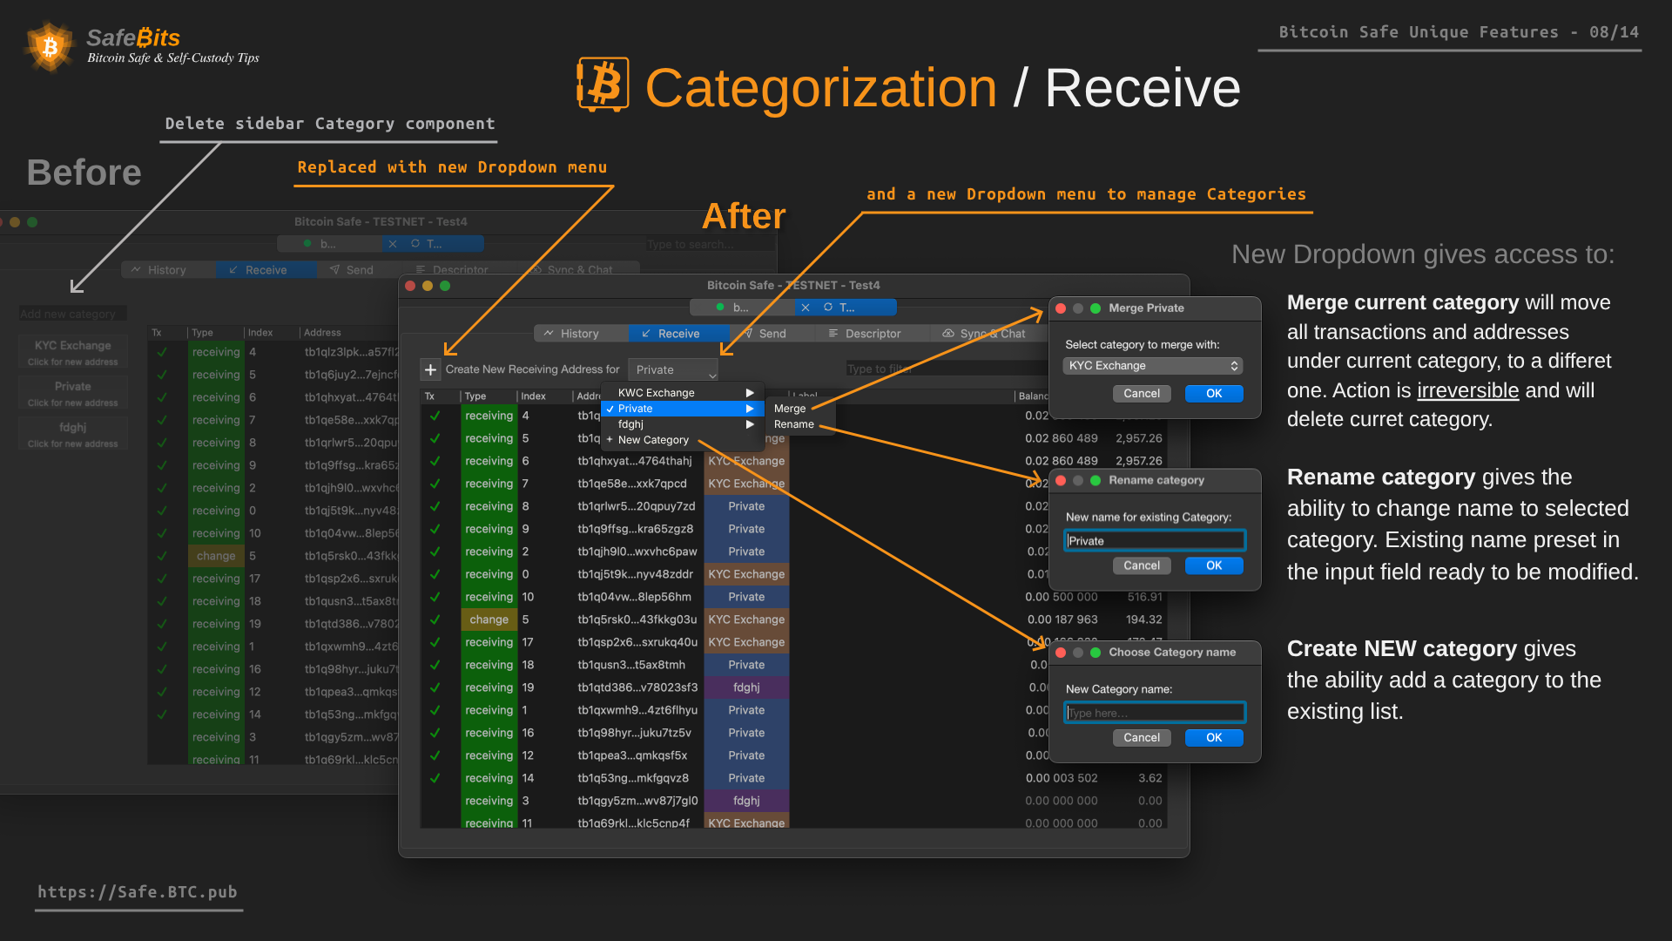Click the SafeBits logo badge
Image resolution: width=1672 pixels, height=941 pixels.
coord(50,46)
